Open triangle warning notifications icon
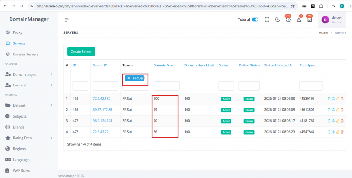352x178 pixels. [299, 20]
